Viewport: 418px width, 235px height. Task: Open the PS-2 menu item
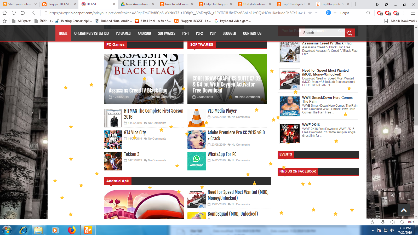[199, 33]
